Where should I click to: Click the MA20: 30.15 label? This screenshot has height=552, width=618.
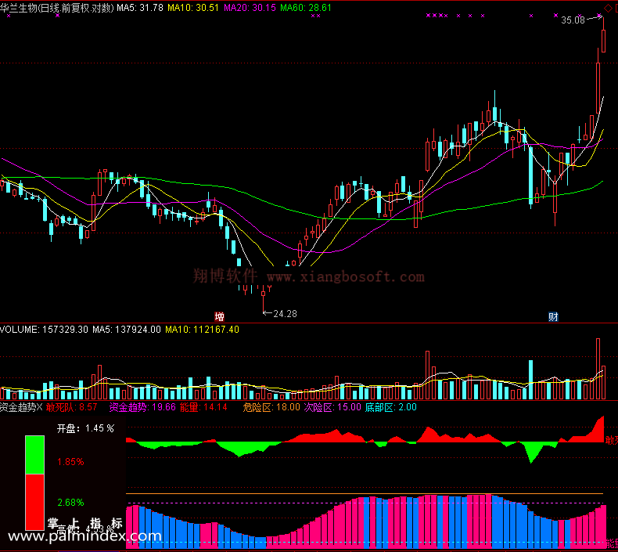click(250, 8)
